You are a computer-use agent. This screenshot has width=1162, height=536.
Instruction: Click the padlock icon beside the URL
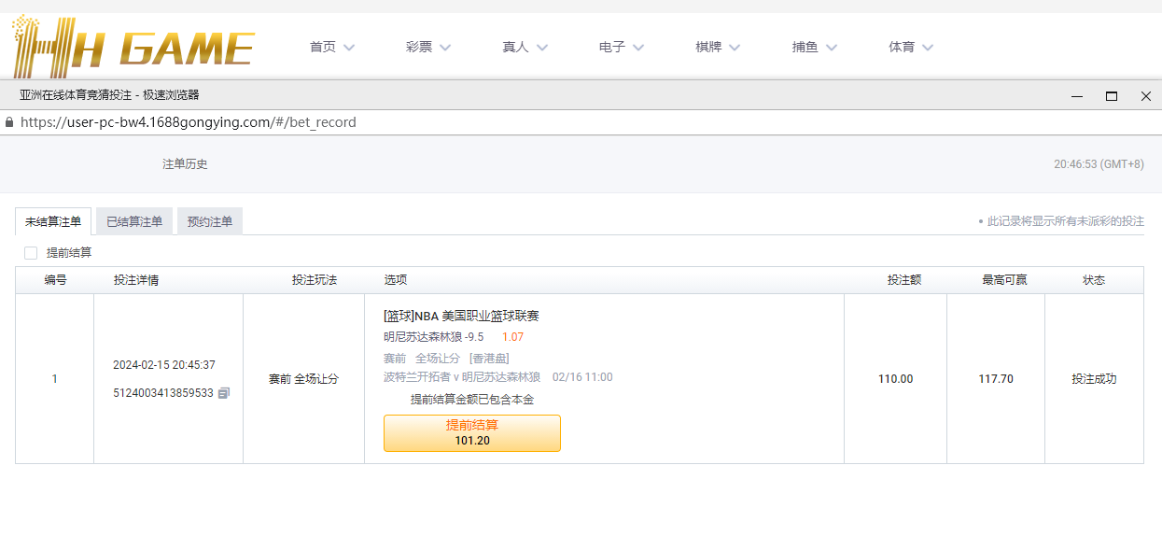[9, 122]
